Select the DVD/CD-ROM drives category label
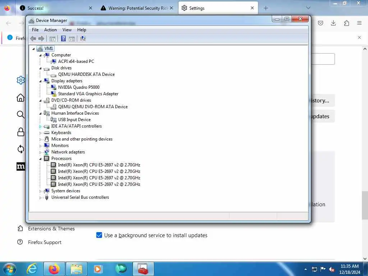This screenshot has width=368, height=276. tap(71, 100)
